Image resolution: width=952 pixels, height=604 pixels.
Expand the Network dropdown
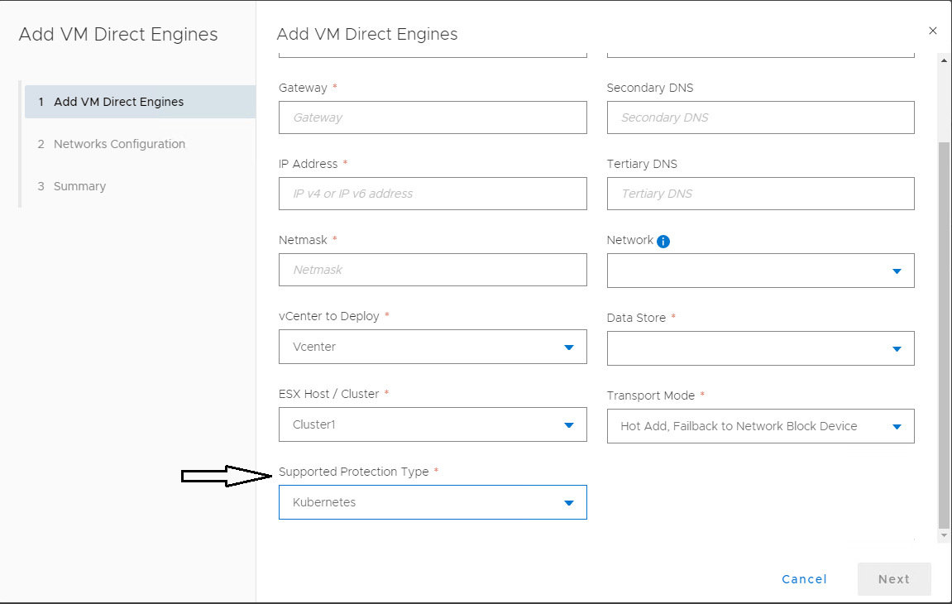coord(760,271)
